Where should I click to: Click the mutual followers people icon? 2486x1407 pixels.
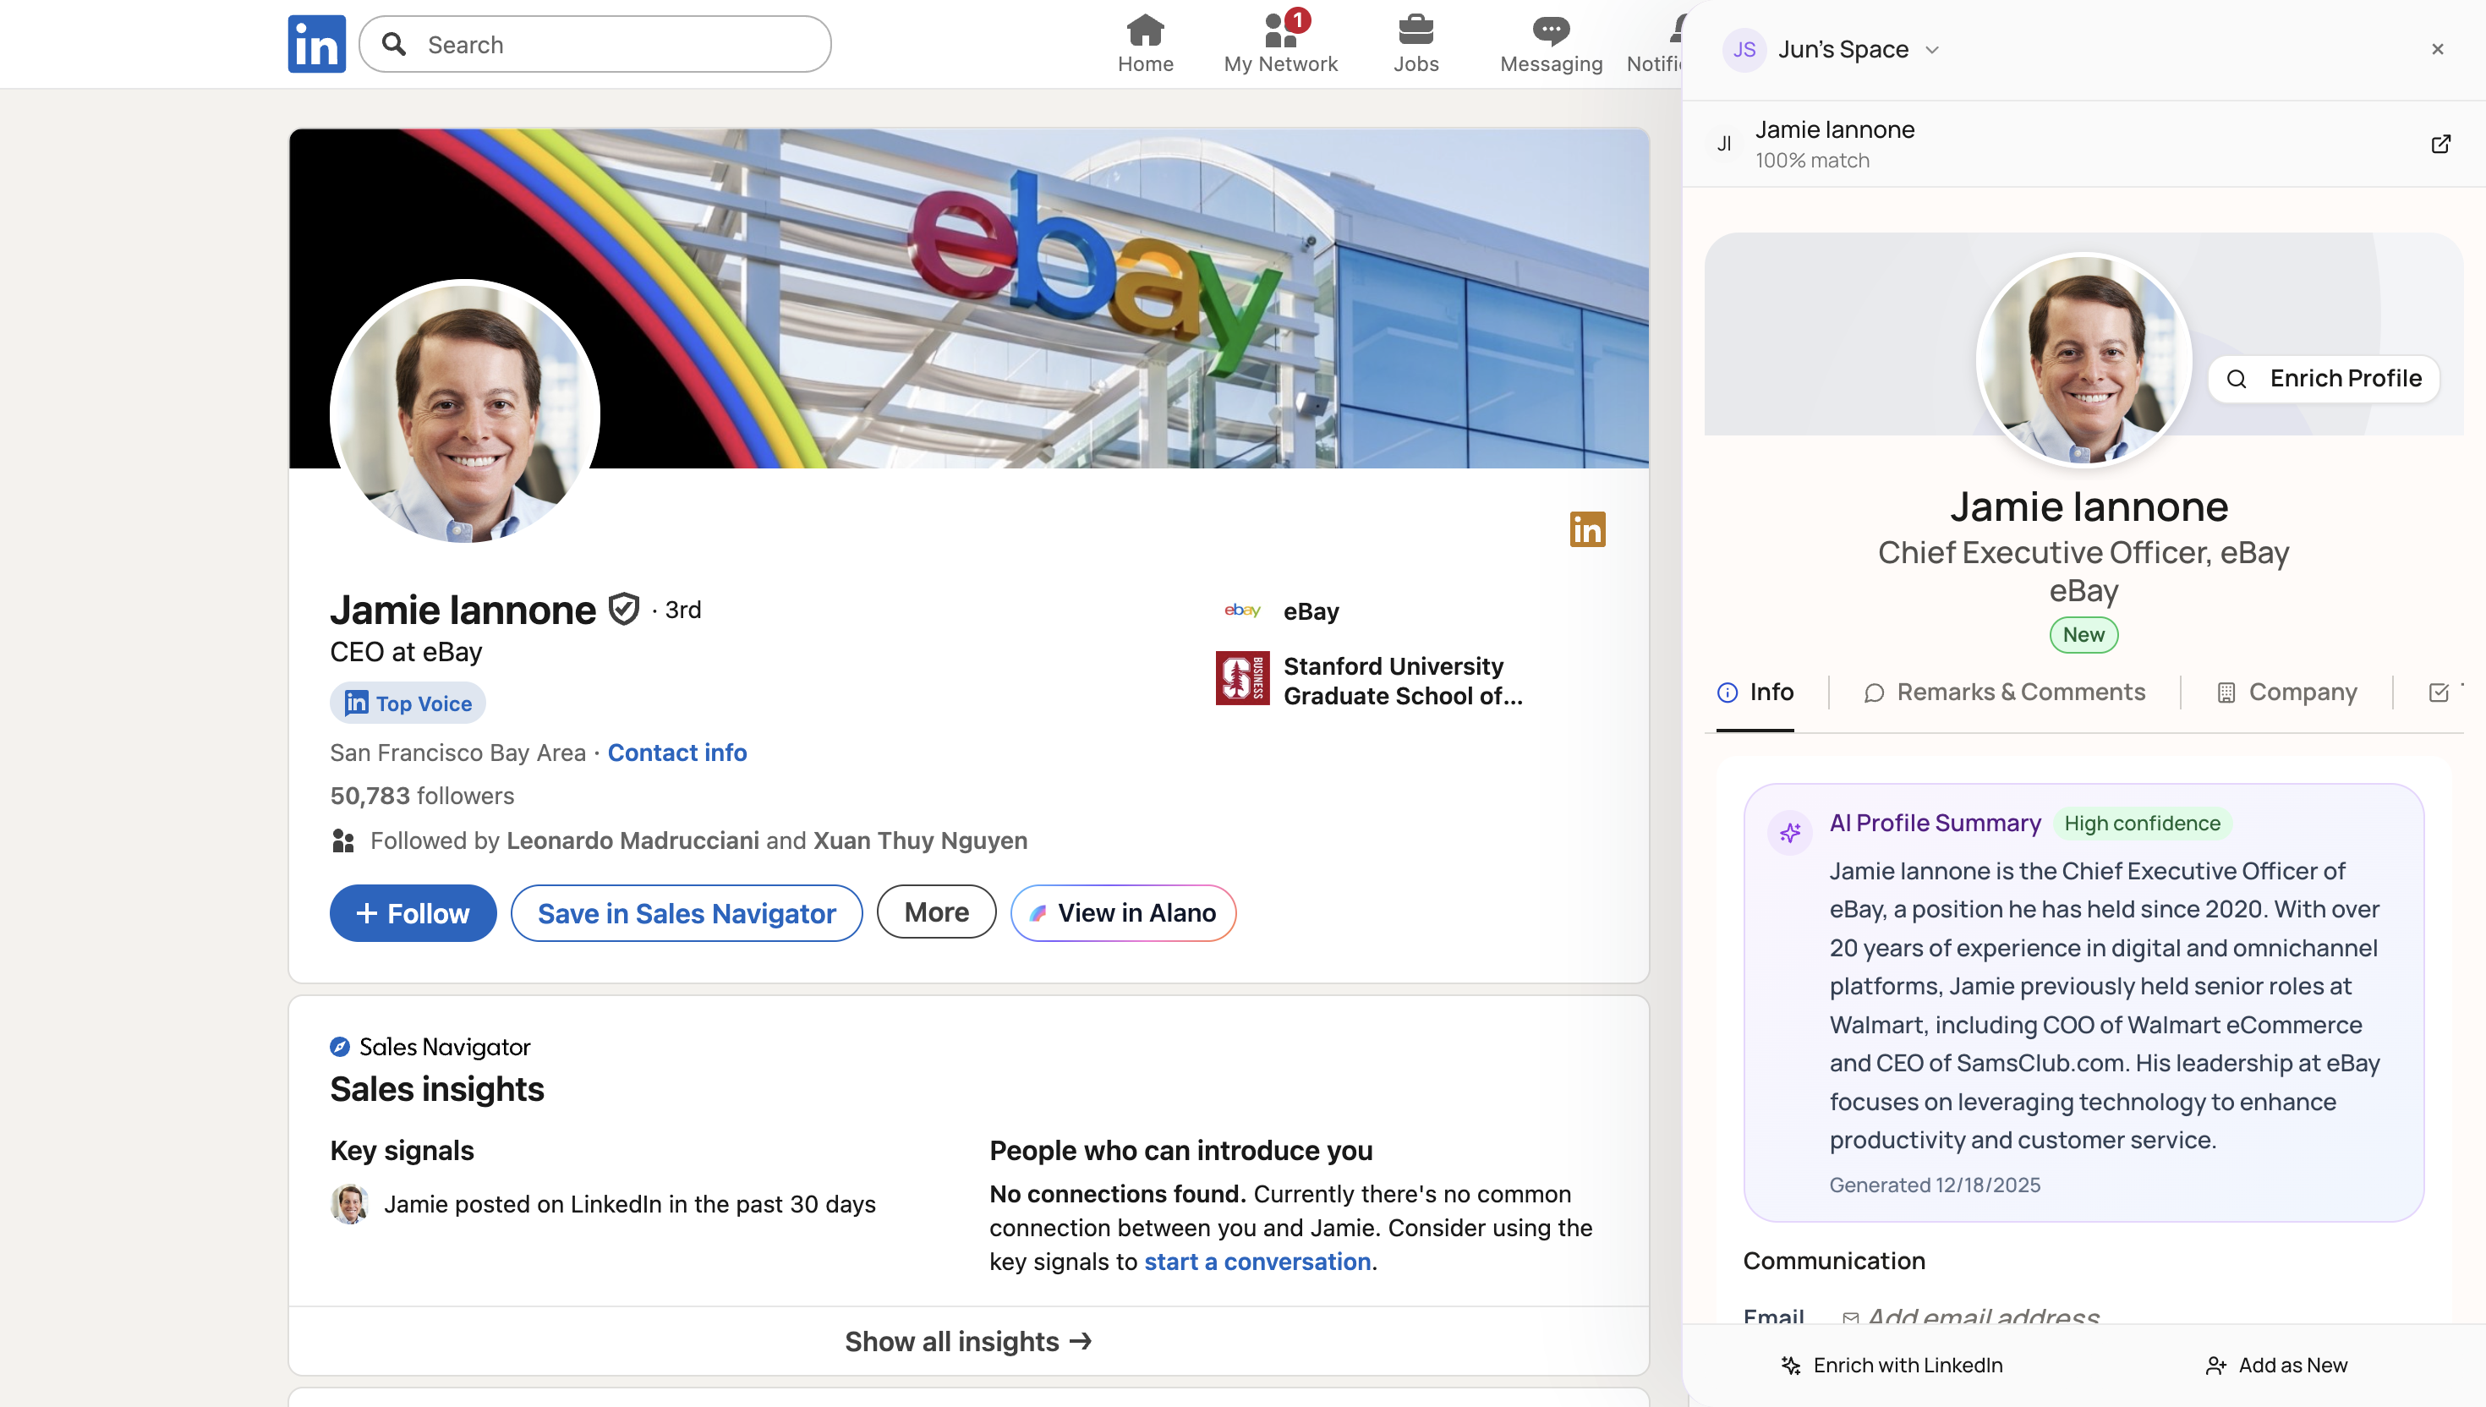tap(342, 840)
